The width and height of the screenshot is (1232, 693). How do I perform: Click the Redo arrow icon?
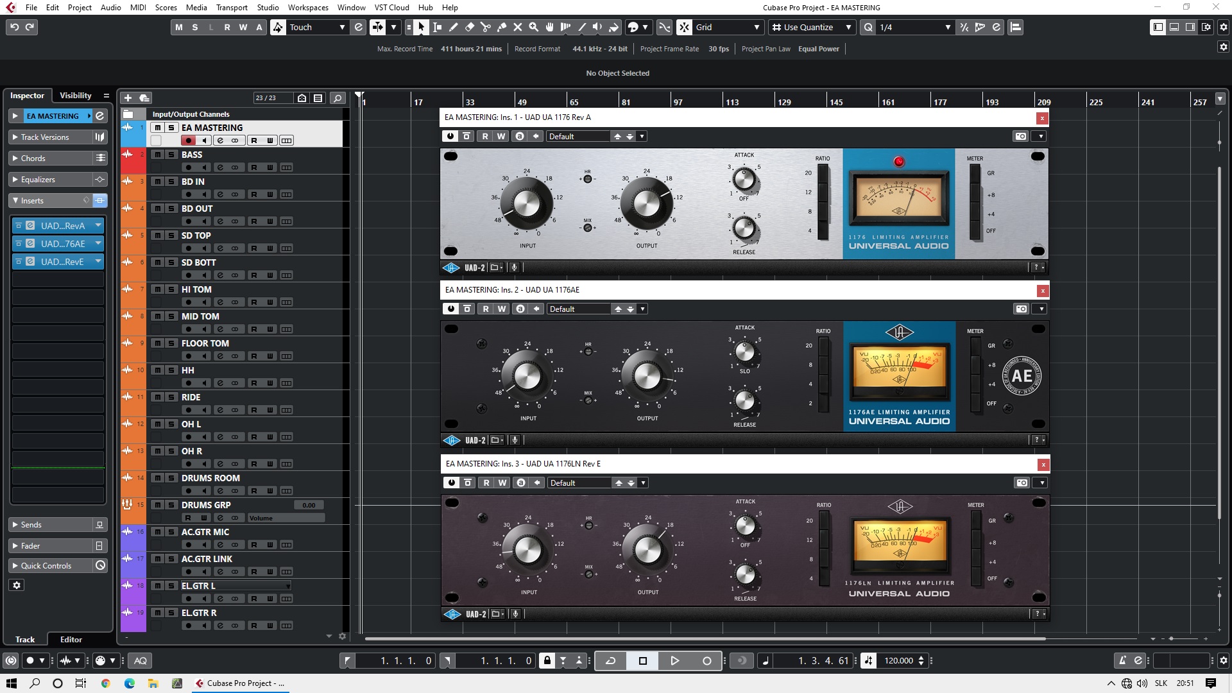(30, 27)
